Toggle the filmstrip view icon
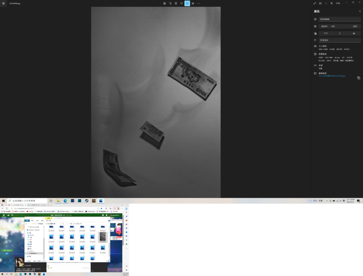Image resolution: width=363 pixels, height=276 pixels. click(x=320, y=4)
